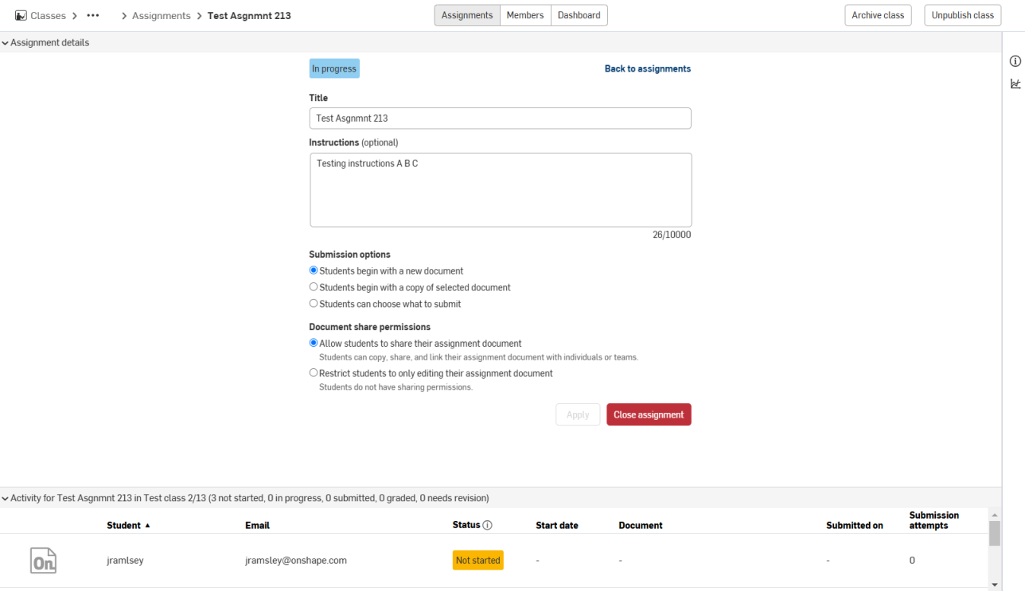Click the Email column header
The image size is (1025, 591).
pyautogui.click(x=257, y=526)
